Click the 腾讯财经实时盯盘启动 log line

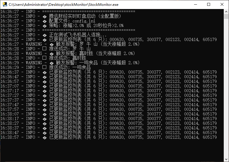point(61,16)
